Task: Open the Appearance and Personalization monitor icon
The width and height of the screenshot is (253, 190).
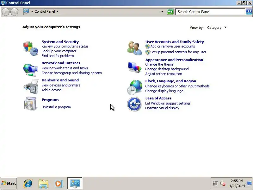Action: click(x=135, y=67)
